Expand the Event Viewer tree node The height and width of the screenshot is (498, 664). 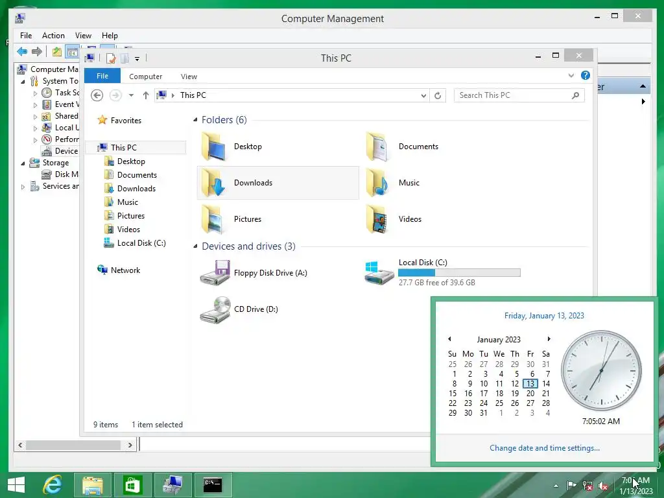(35, 104)
